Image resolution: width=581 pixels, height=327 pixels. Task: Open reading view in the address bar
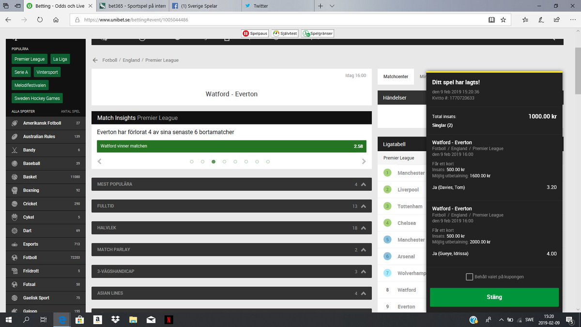[491, 20]
